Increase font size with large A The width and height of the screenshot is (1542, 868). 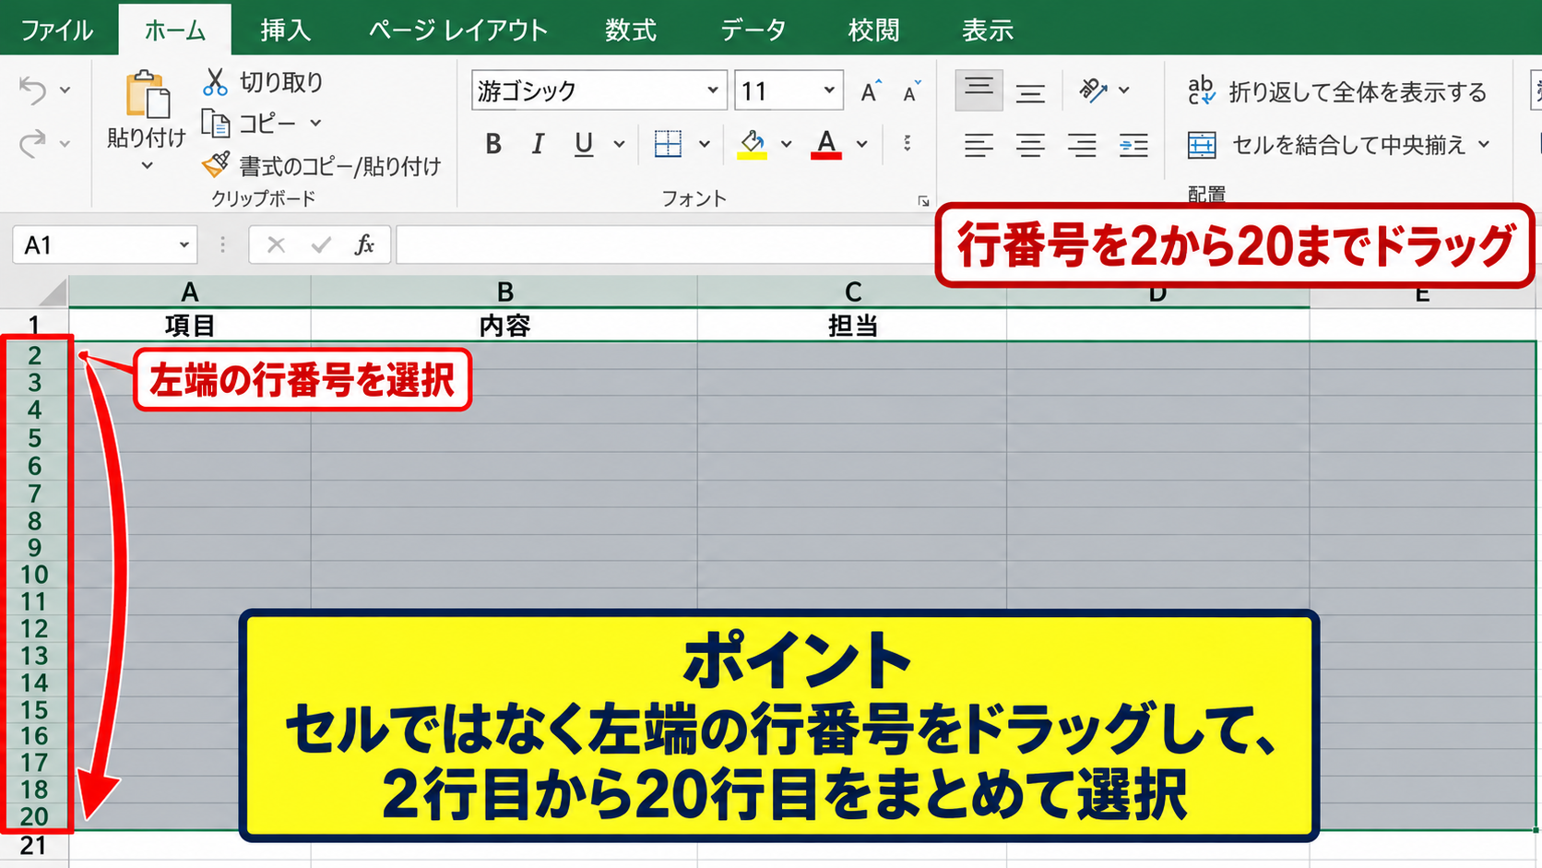[870, 90]
